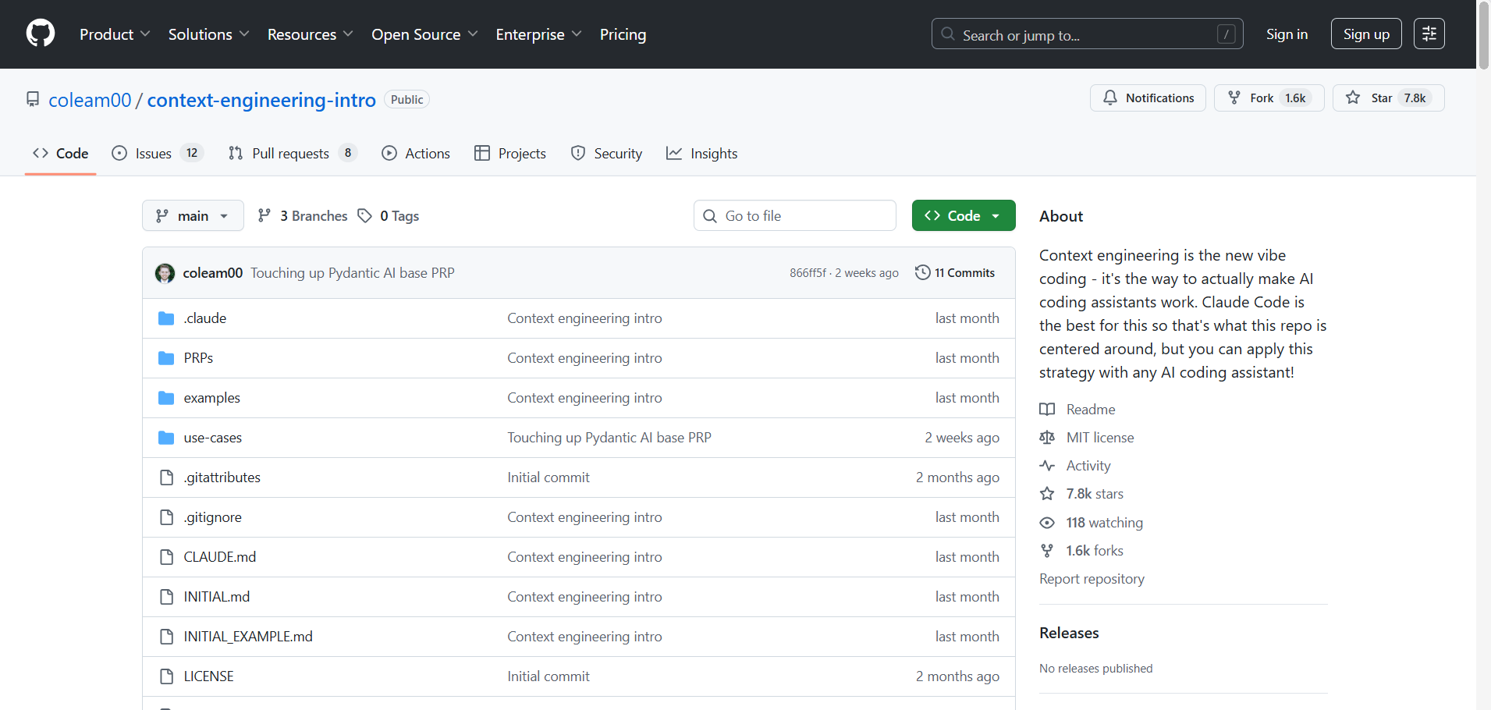The height and width of the screenshot is (710, 1491).
Task: Click the INITIAL.md file icon
Action: (166, 597)
